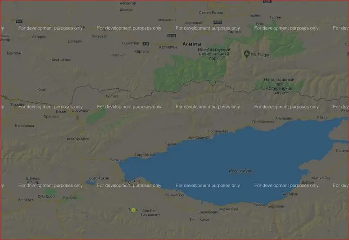Click the Коктобе label
The height and width of the screenshot is (240, 349).
coord(14,53)
